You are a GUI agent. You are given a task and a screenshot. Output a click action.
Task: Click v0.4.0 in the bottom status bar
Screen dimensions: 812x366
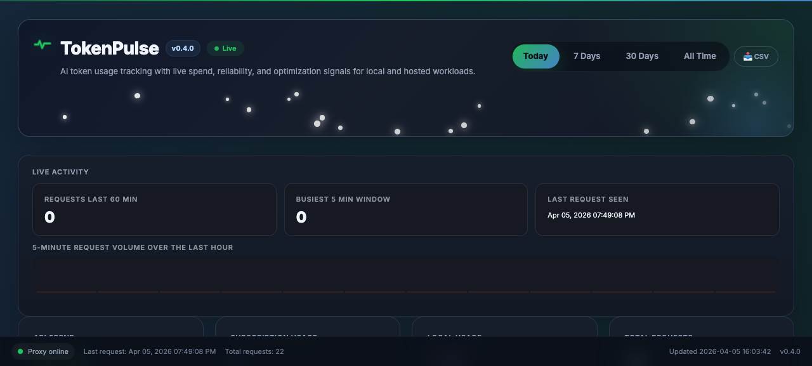[x=790, y=351]
